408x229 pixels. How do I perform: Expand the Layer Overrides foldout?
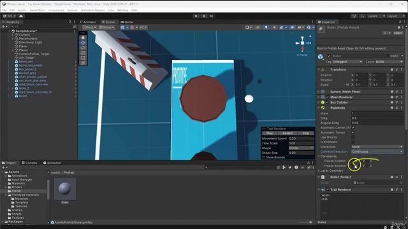[319, 170]
